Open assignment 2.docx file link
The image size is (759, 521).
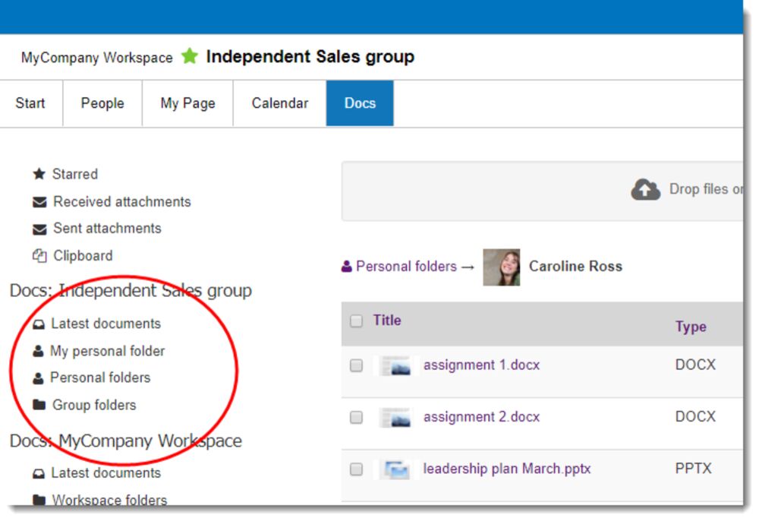(x=481, y=417)
